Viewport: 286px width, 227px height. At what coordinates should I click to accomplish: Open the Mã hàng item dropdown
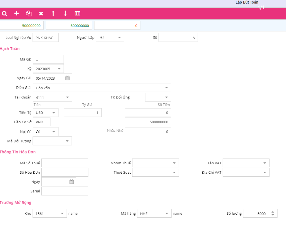pos(166,213)
